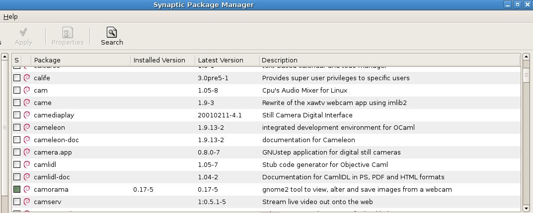The width and height of the screenshot is (533, 213).
Task: Sort by the Package column header
Action: 80,60
